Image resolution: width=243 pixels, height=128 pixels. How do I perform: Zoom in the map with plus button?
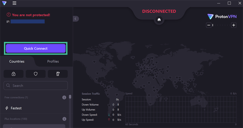[x=234, y=25]
